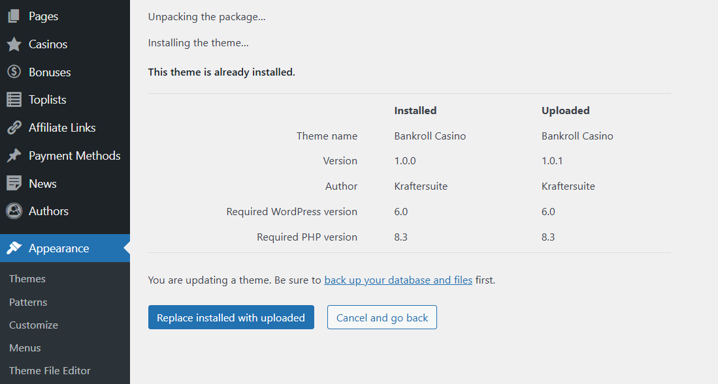Open the Theme File Editor

click(x=50, y=371)
